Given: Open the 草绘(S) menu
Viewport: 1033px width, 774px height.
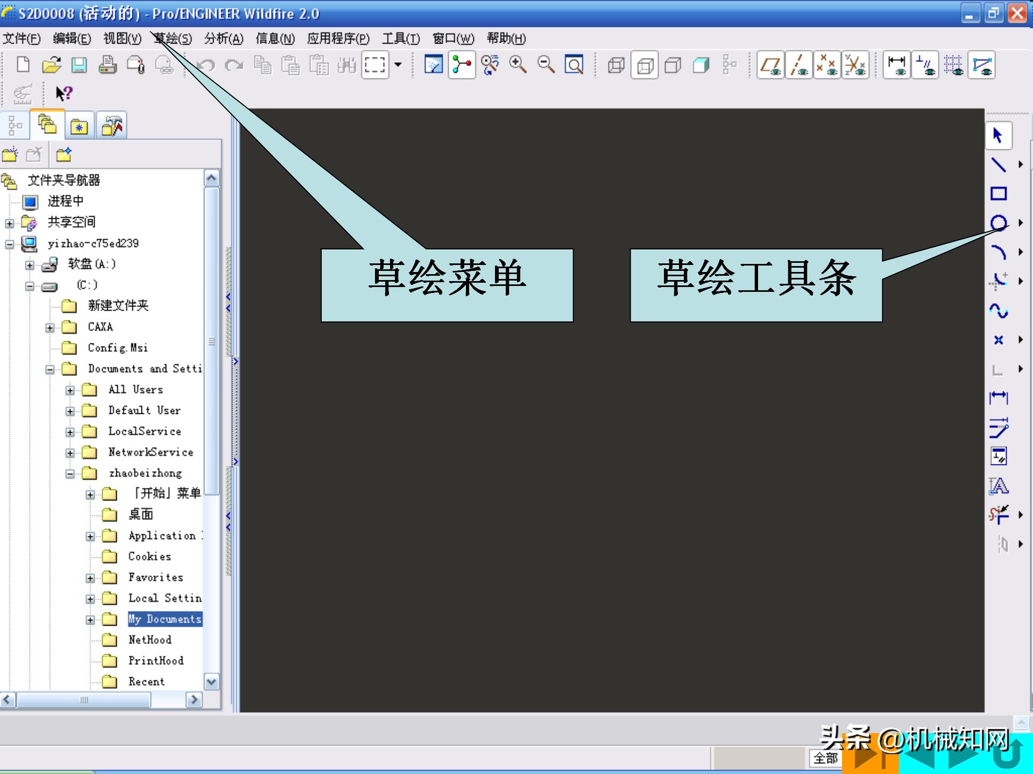Looking at the screenshot, I should 171,38.
